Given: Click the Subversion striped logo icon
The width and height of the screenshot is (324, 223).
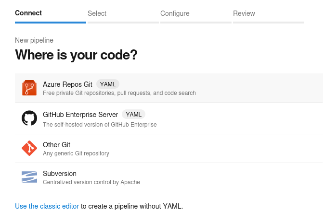Looking at the screenshot, I should coord(29,177).
